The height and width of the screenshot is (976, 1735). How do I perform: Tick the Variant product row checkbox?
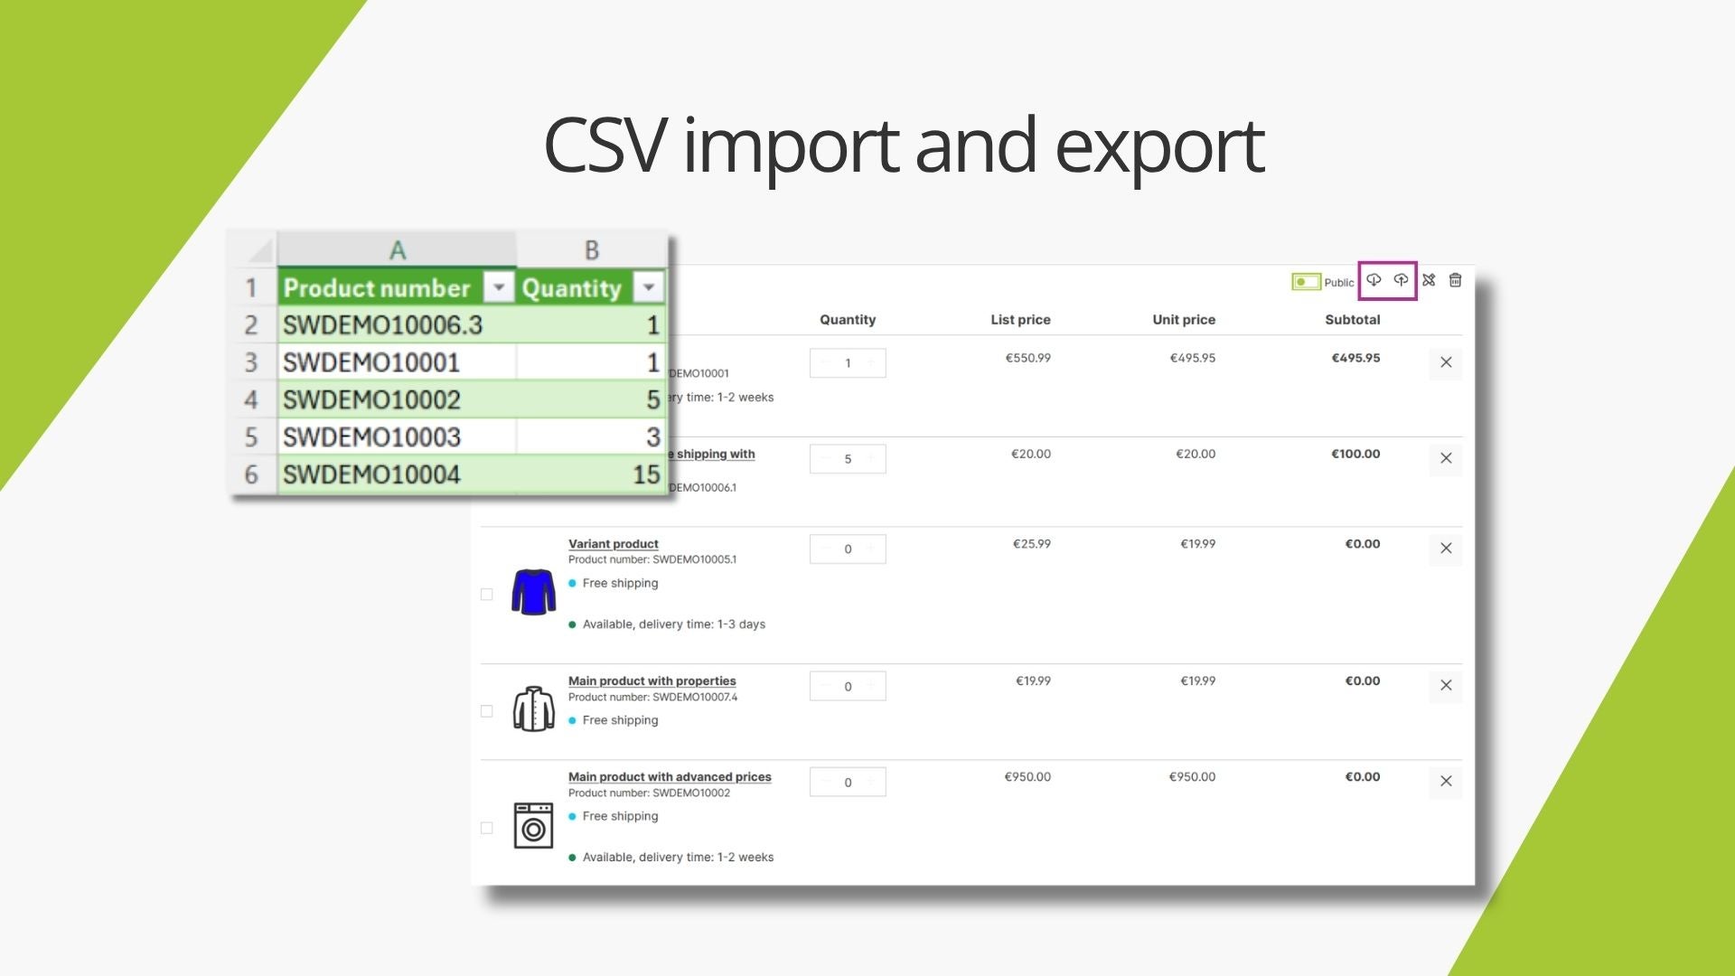pos(487,595)
